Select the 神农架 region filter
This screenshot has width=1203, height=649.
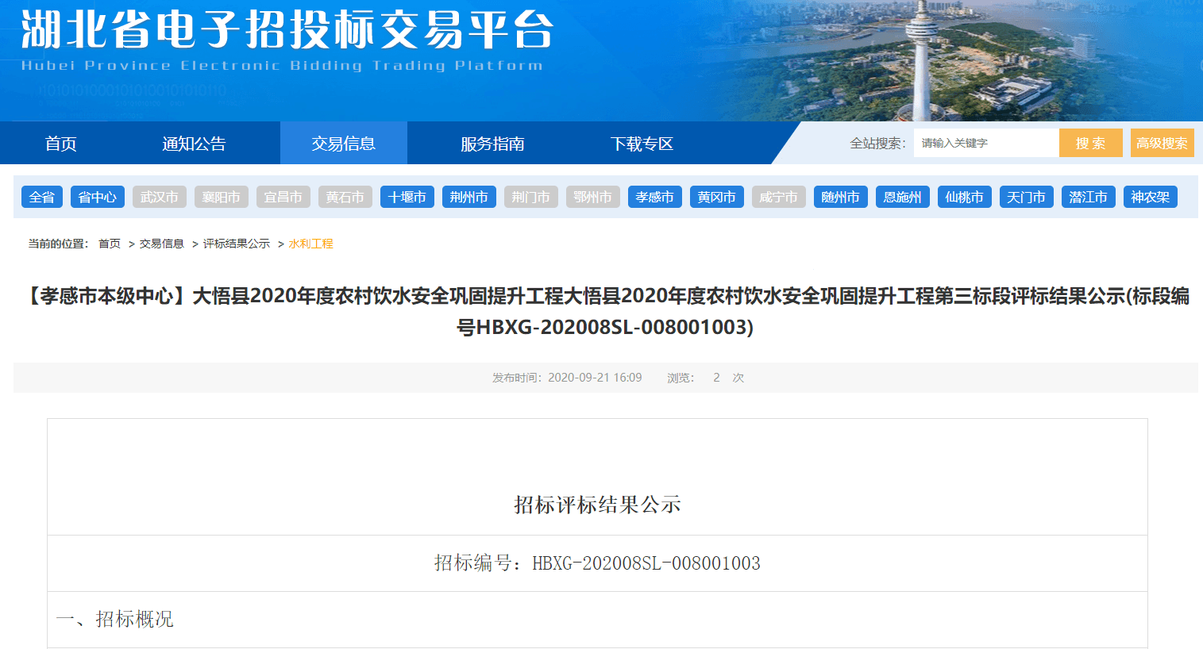tap(1151, 197)
